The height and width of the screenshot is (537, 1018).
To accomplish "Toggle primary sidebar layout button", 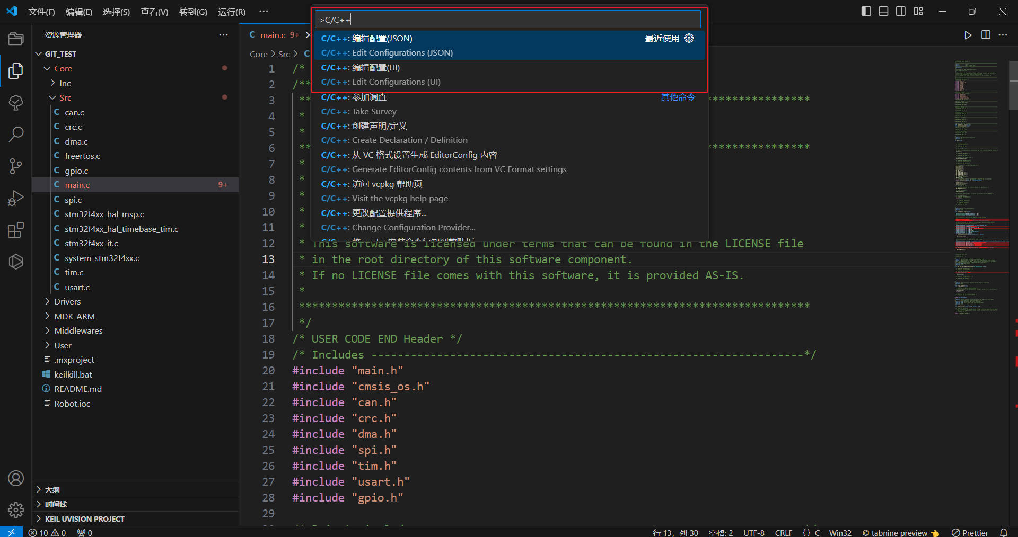I will point(866,11).
